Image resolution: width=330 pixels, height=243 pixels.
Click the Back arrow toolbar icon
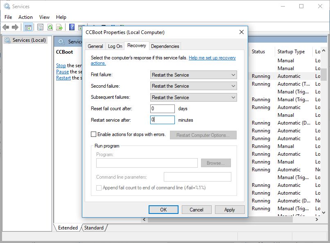click(x=6, y=27)
